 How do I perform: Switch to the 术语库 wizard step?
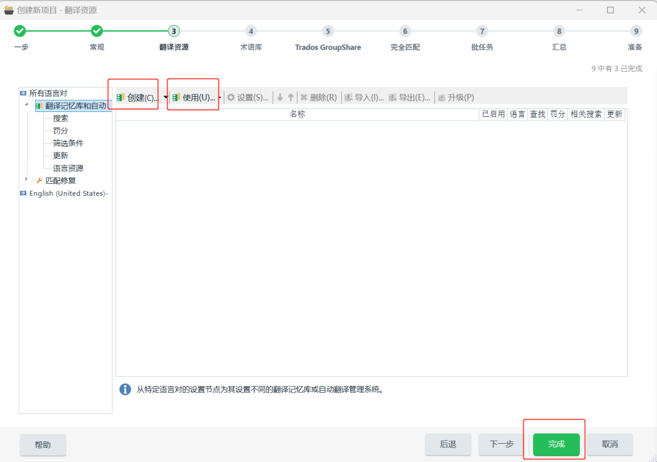coord(251,37)
